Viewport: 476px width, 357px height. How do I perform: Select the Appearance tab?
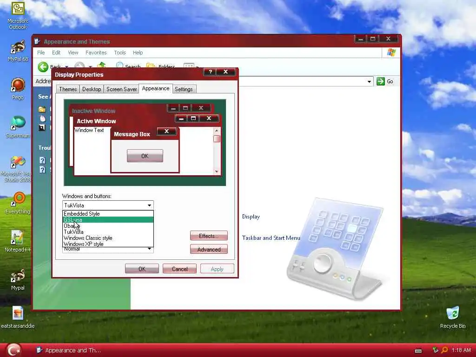click(155, 88)
